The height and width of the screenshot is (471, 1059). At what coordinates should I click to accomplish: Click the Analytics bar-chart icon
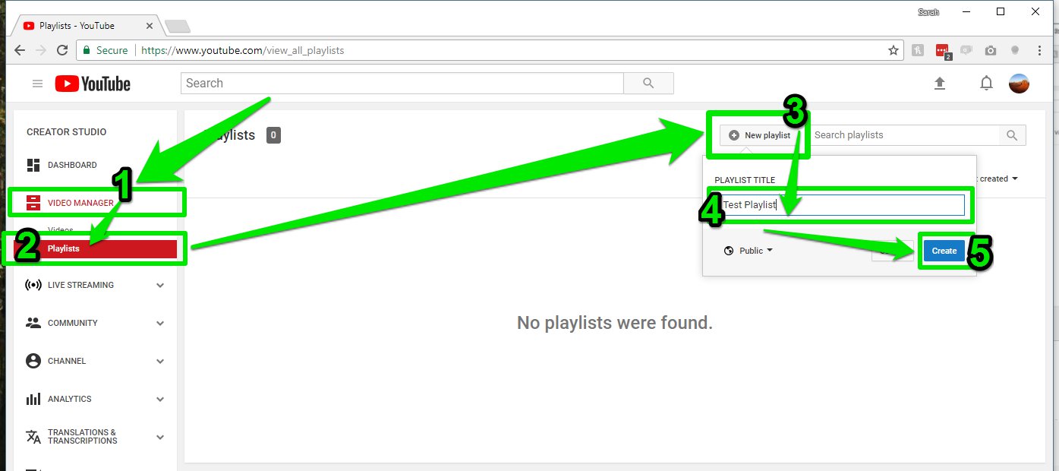[33, 399]
